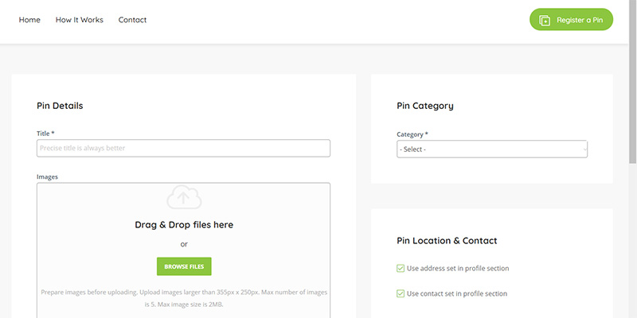Click the pin icon in Register button
Viewport: 637px width, 318px height.
click(545, 20)
